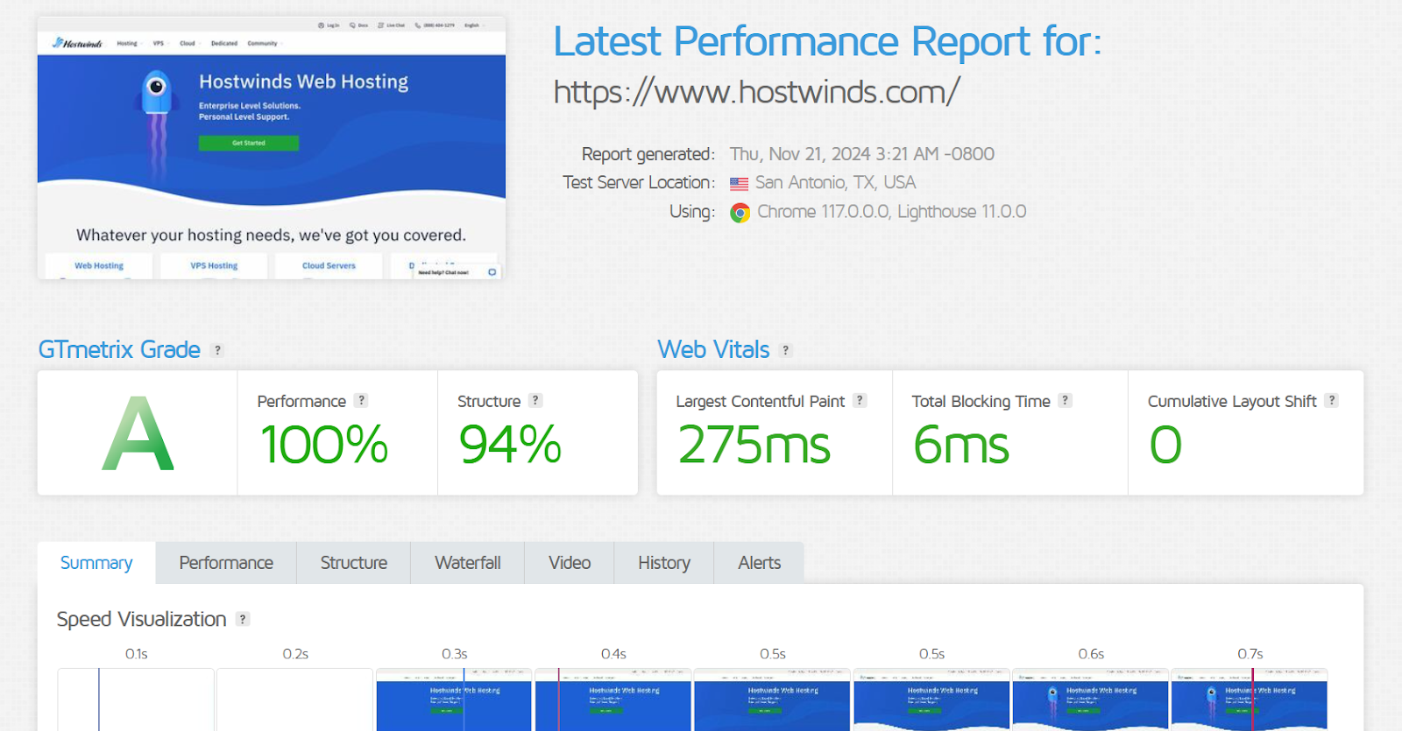Click the 0.1s filmstrip frame
Screen dimensions: 1402x731
click(136, 699)
